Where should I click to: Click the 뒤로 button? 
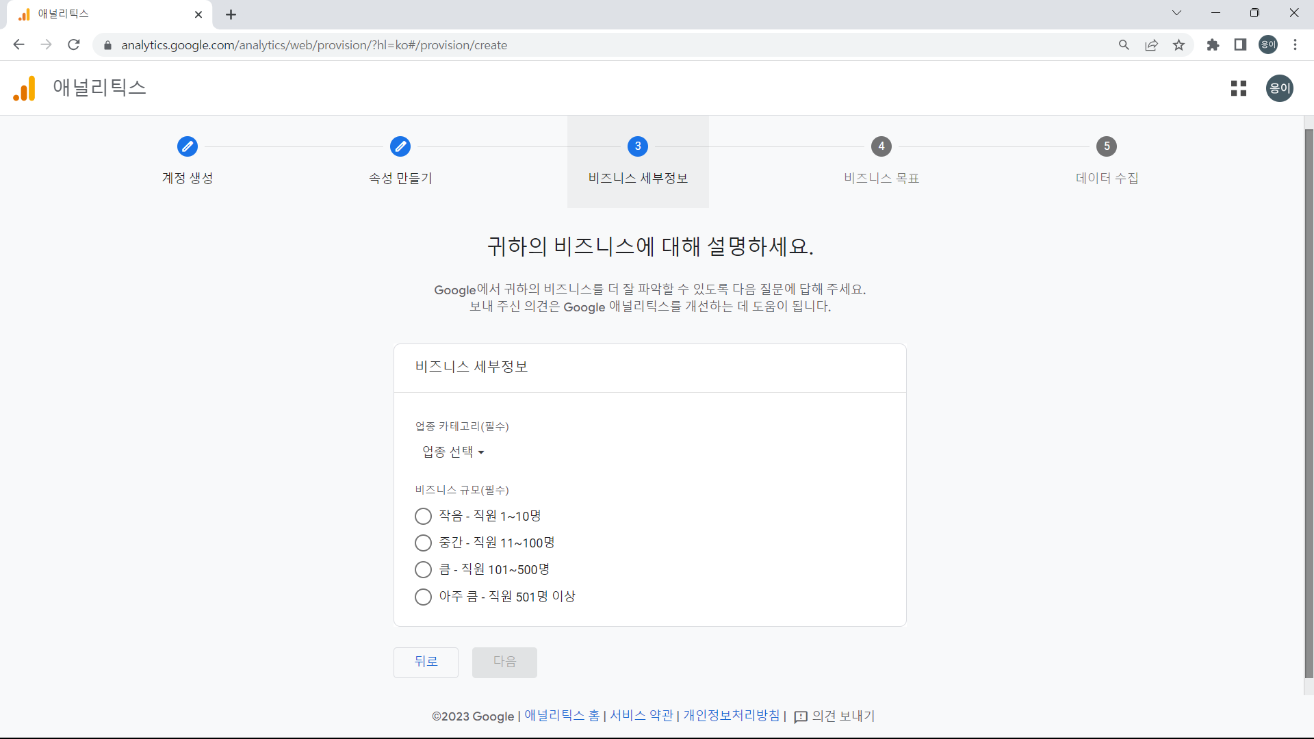tap(426, 662)
